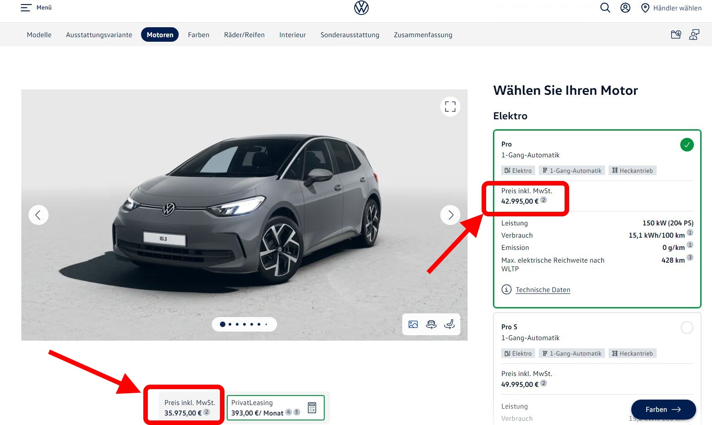Screen dimensions: 712x425
Task: Click the Pro S motor title
Action: (509, 327)
